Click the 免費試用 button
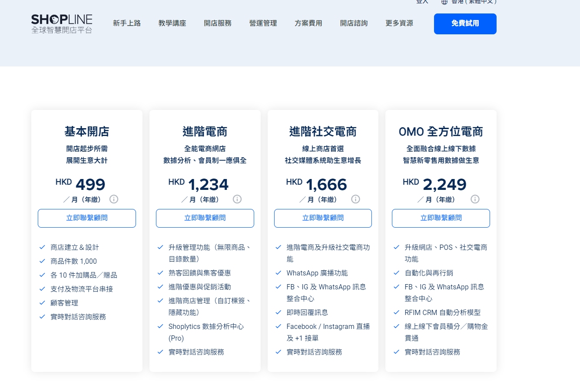This screenshot has width=580, height=388. (465, 24)
